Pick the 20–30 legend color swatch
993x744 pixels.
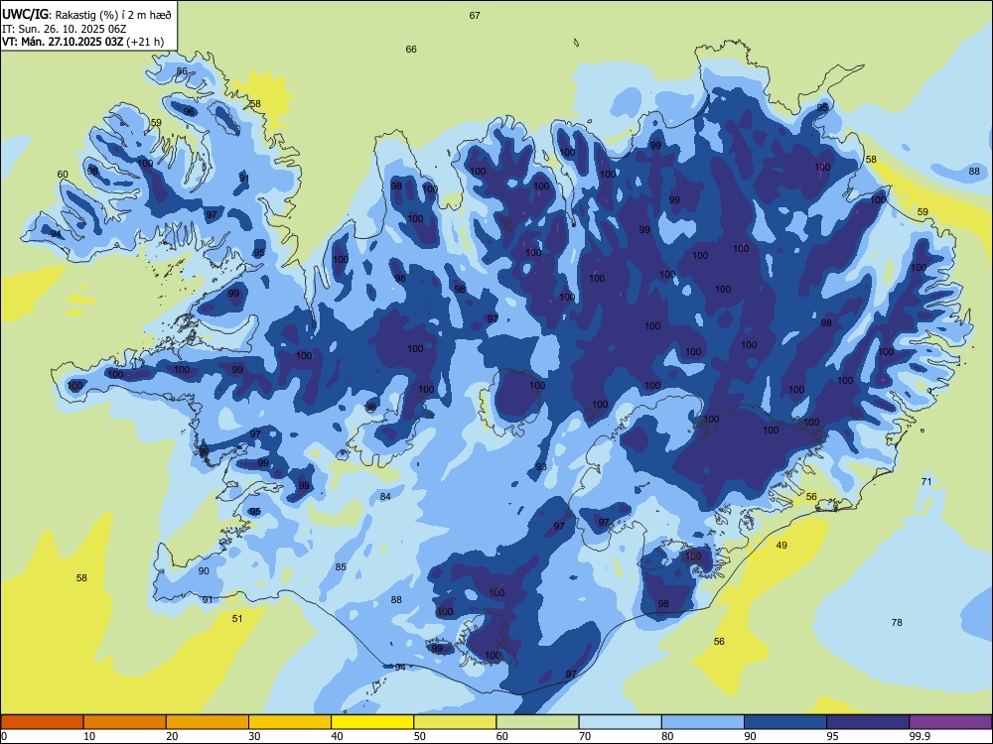(208, 722)
